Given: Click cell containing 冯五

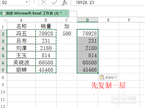Looking at the screenshot, I should [21, 33].
